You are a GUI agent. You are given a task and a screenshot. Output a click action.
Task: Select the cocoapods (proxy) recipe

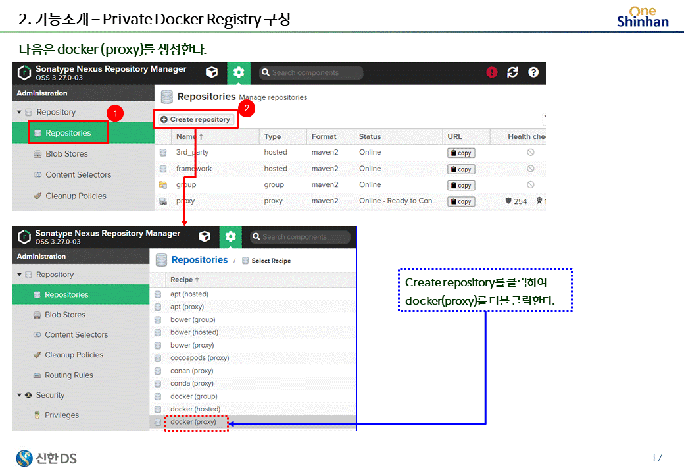click(253, 358)
